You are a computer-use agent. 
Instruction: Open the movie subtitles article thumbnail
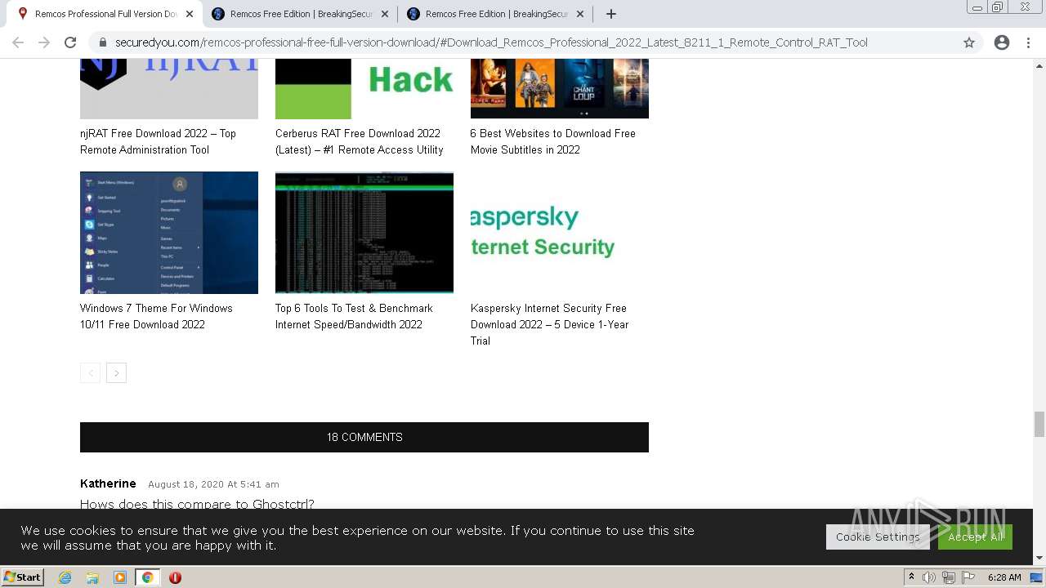tap(560, 88)
